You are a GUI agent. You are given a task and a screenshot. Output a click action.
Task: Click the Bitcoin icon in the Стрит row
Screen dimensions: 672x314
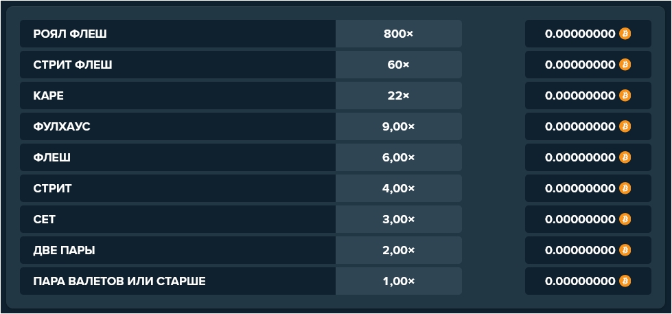(x=625, y=188)
